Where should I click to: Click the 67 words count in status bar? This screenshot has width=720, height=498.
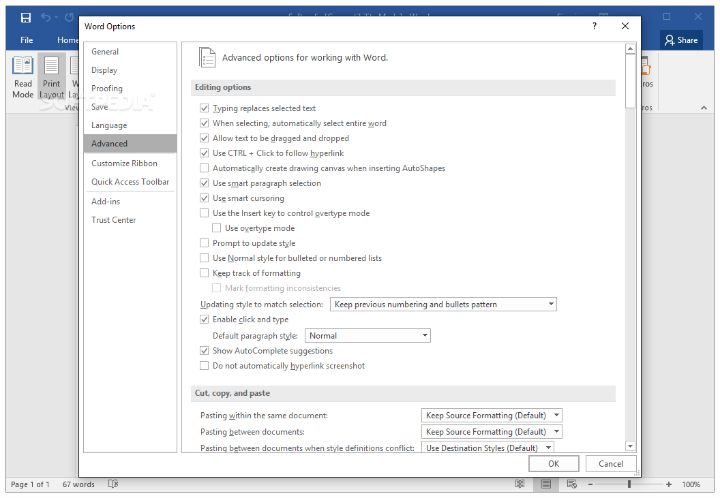tap(78, 484)
